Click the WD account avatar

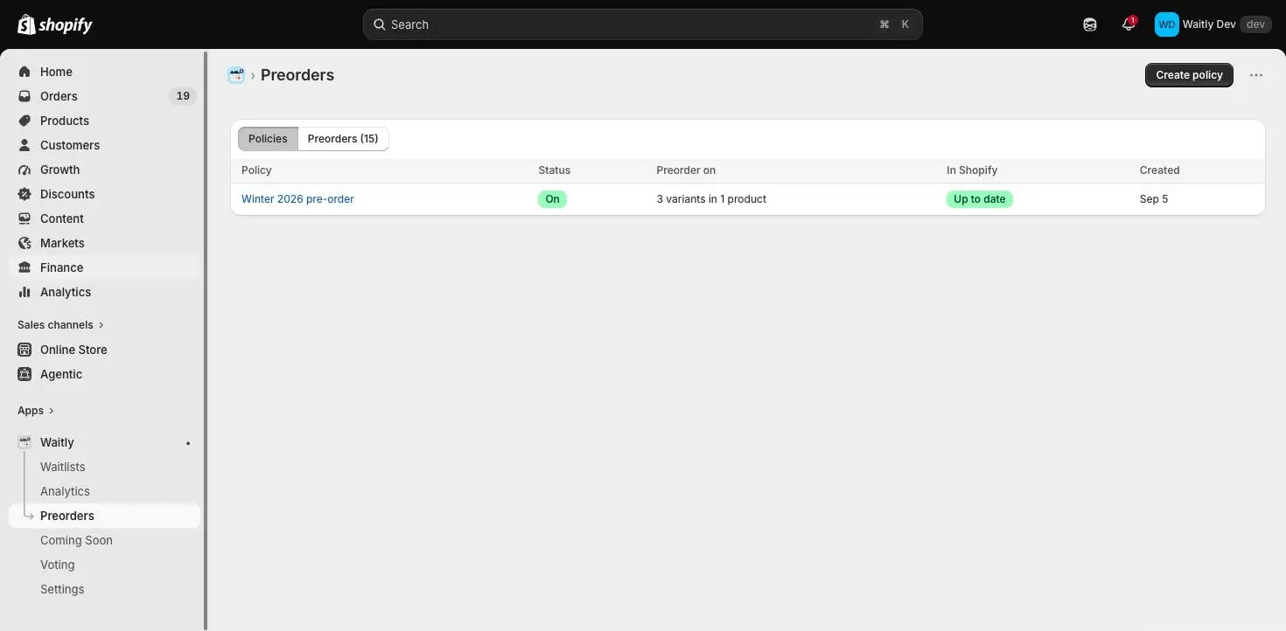[x=1167, y=24]
